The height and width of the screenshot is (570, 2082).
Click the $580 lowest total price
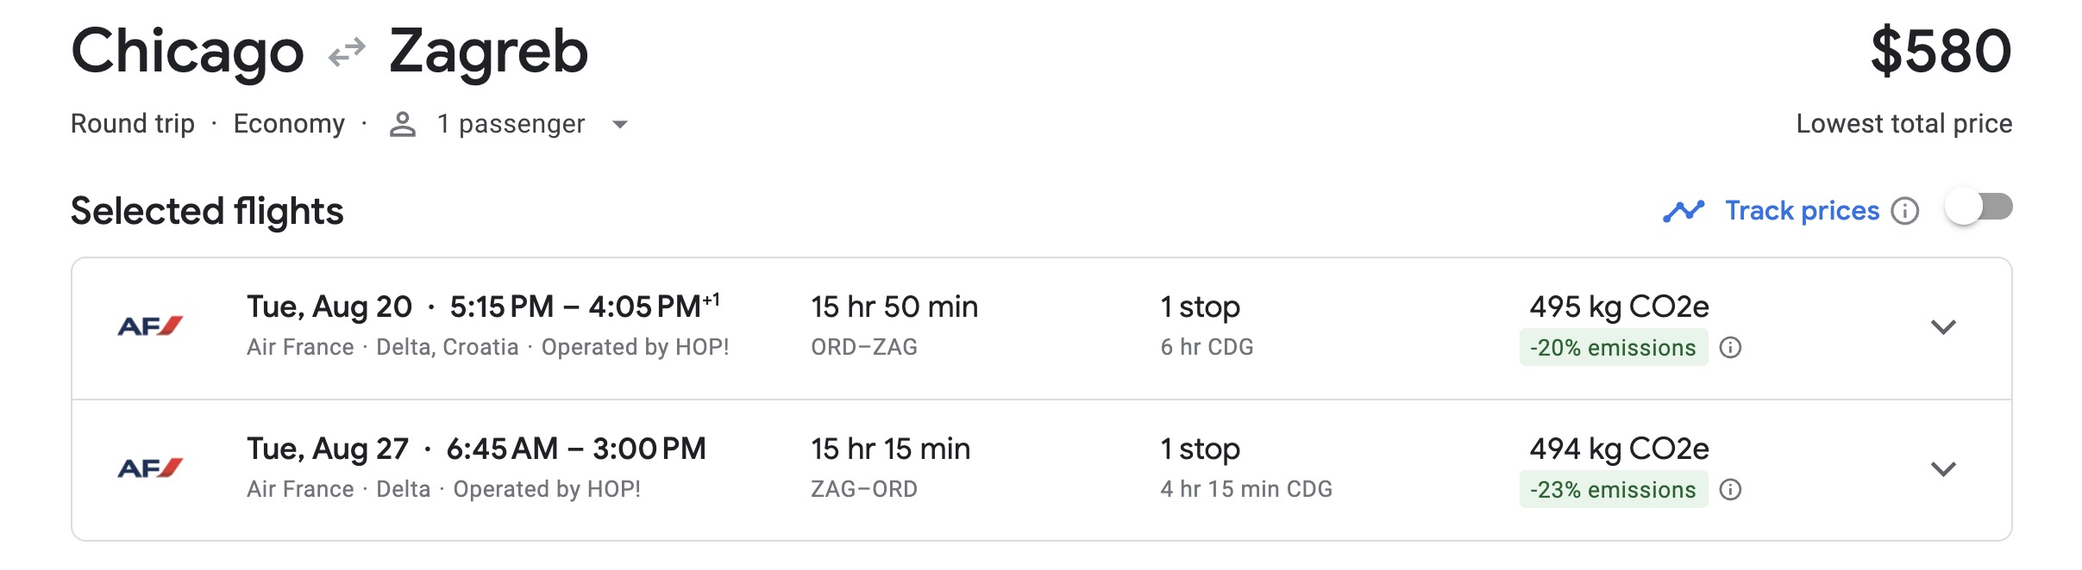tap(1941, 52)
